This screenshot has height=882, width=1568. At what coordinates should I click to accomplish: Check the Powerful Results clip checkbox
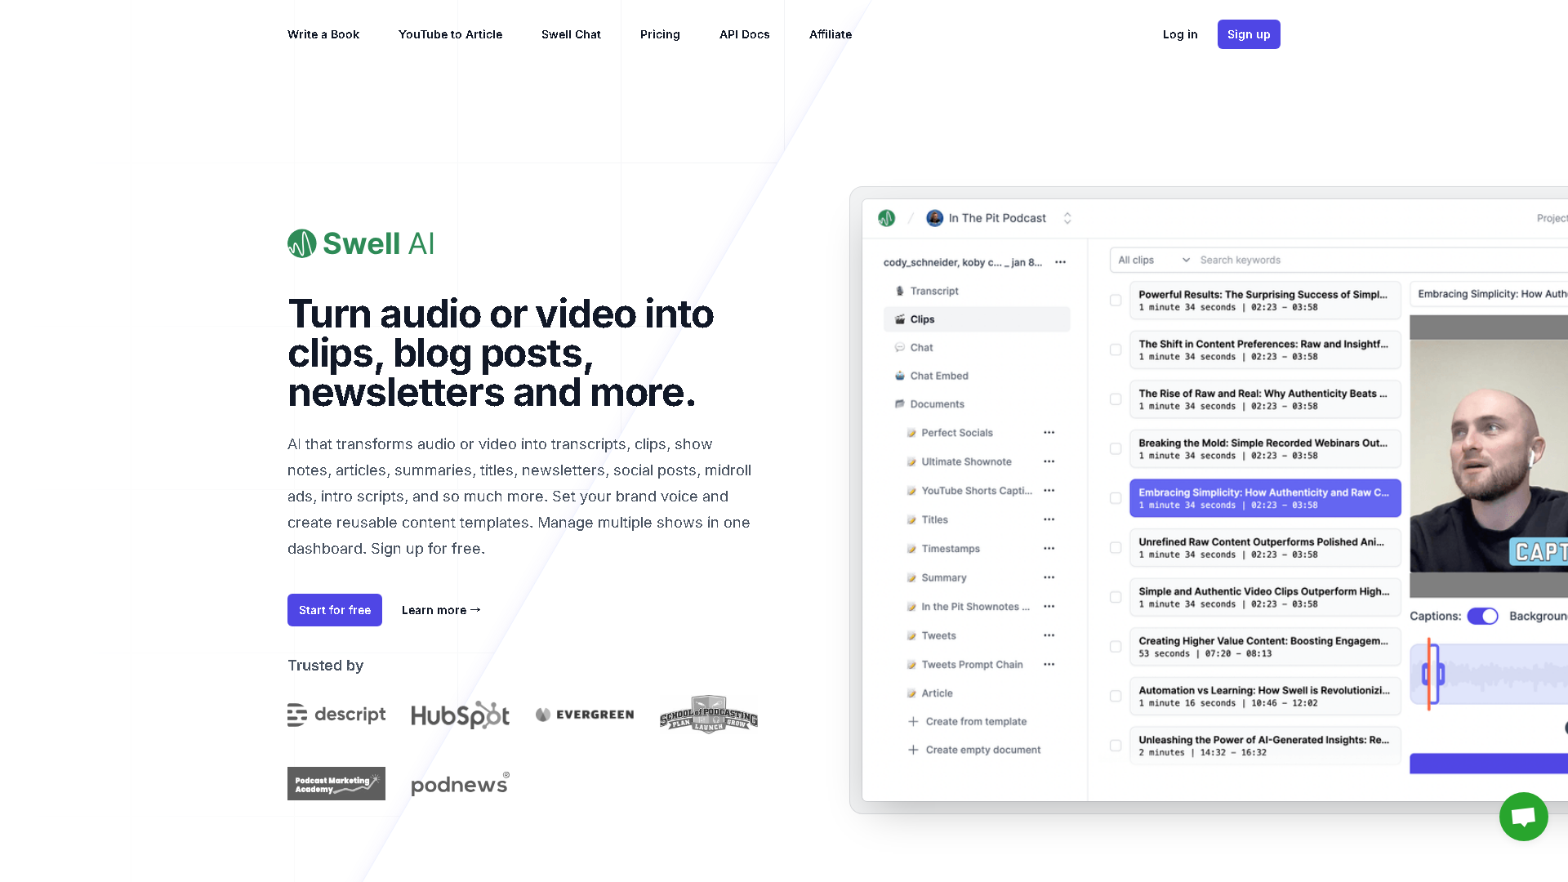pyautogui.click(x=1116, y=300)
